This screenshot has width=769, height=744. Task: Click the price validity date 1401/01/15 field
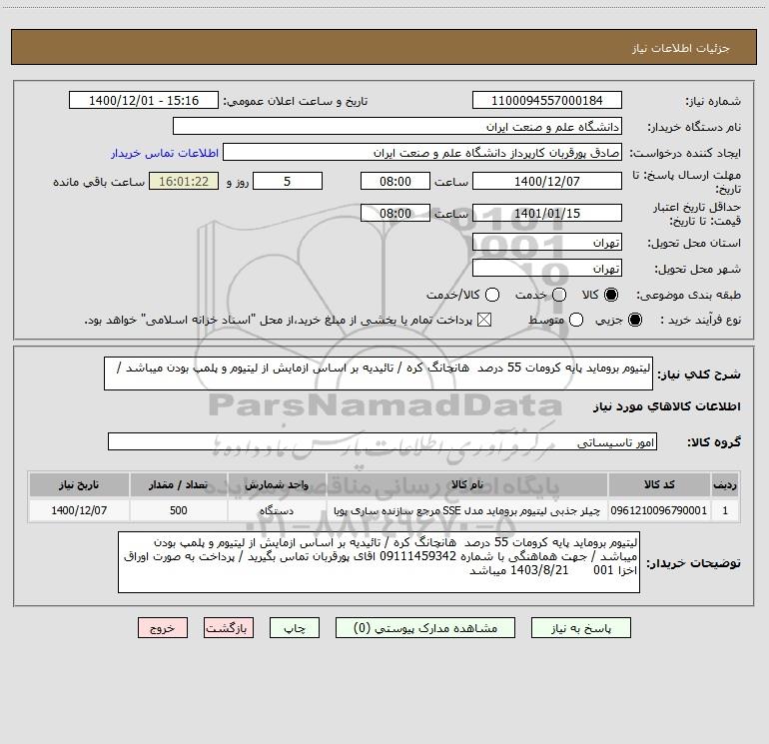547,213
